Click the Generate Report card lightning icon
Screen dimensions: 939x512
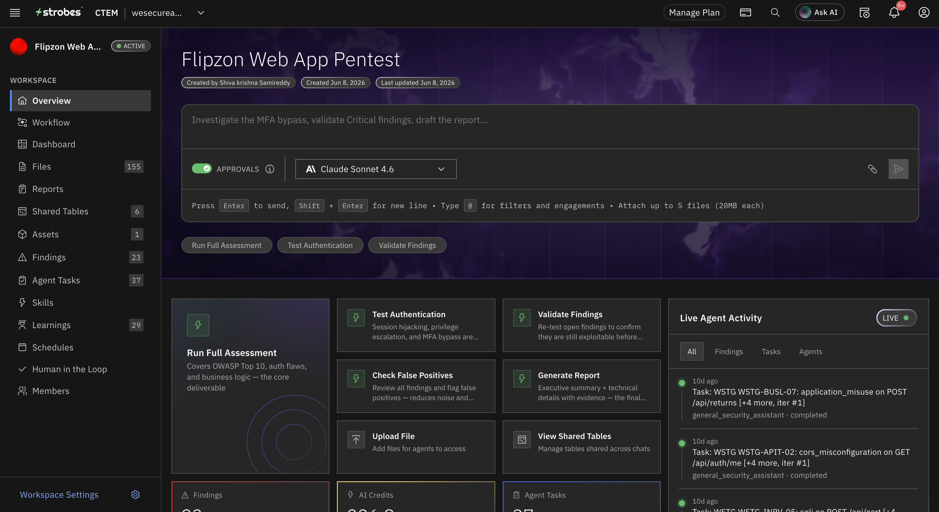[522, 378]
